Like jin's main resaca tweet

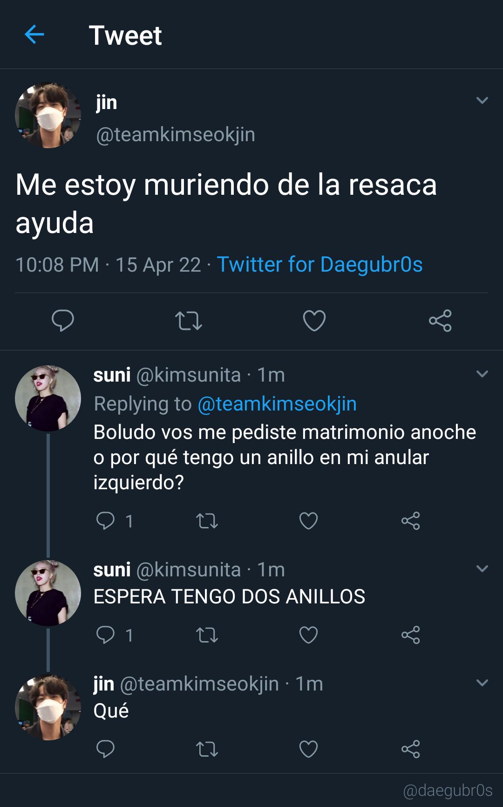click(x=314, y=321)
